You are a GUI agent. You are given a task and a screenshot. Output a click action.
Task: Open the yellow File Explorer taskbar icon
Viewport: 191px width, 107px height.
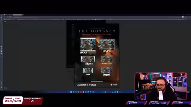point(78,92)
